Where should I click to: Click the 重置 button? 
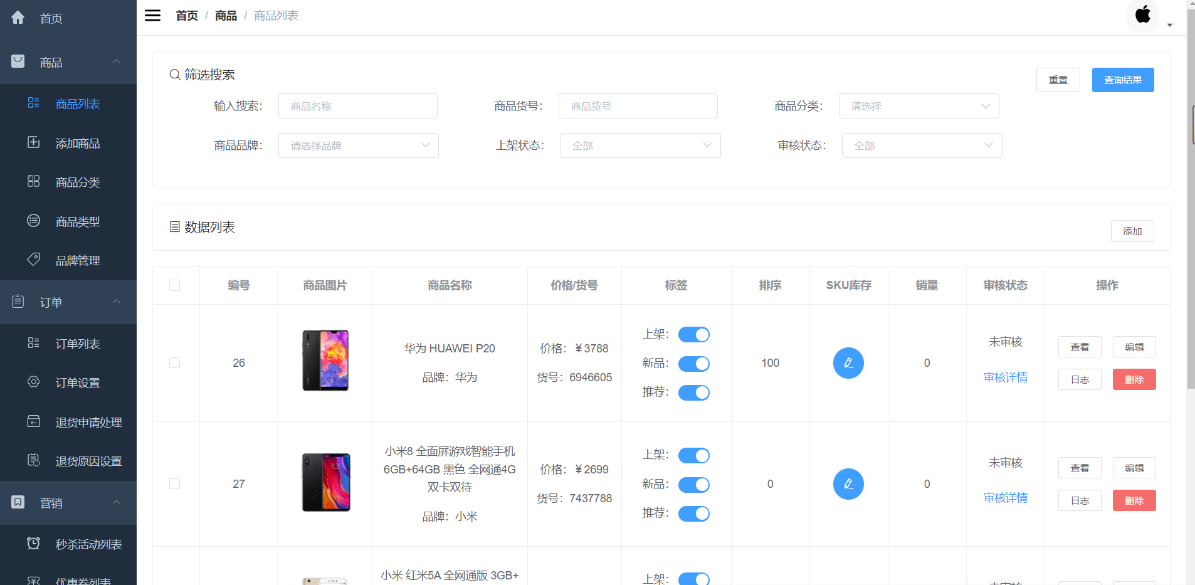tap(1058, 80)
